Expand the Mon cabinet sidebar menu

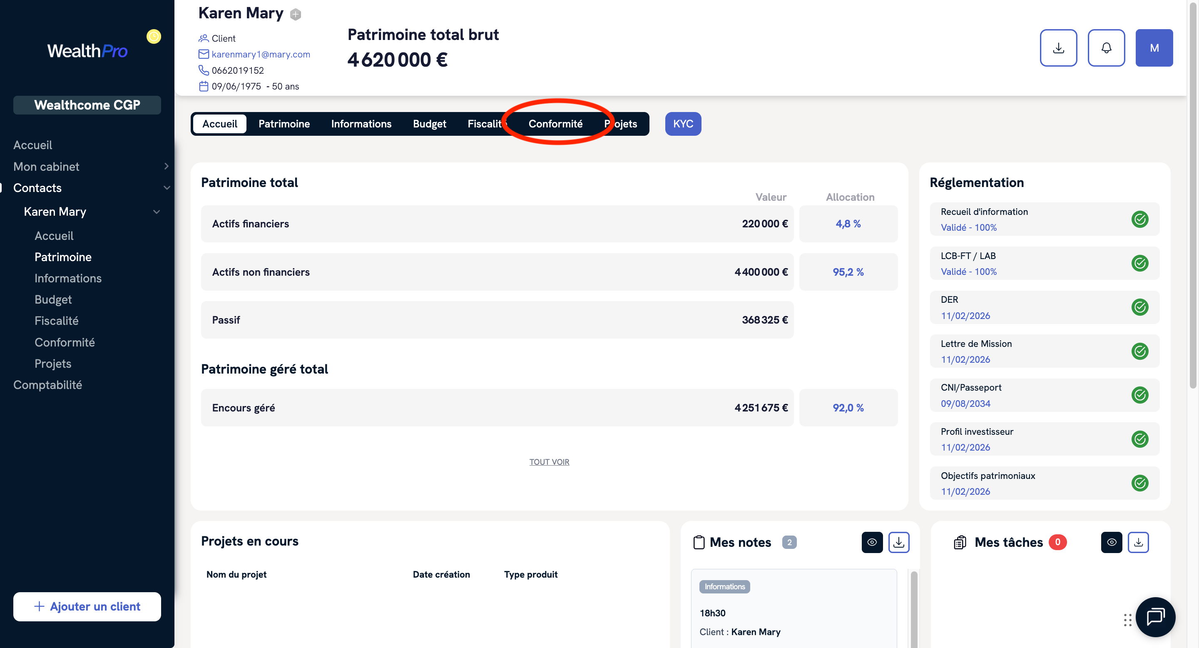(166, 166)
